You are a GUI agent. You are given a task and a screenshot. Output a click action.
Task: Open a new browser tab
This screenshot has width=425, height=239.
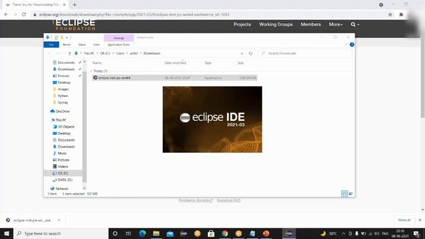coord(74,5)
